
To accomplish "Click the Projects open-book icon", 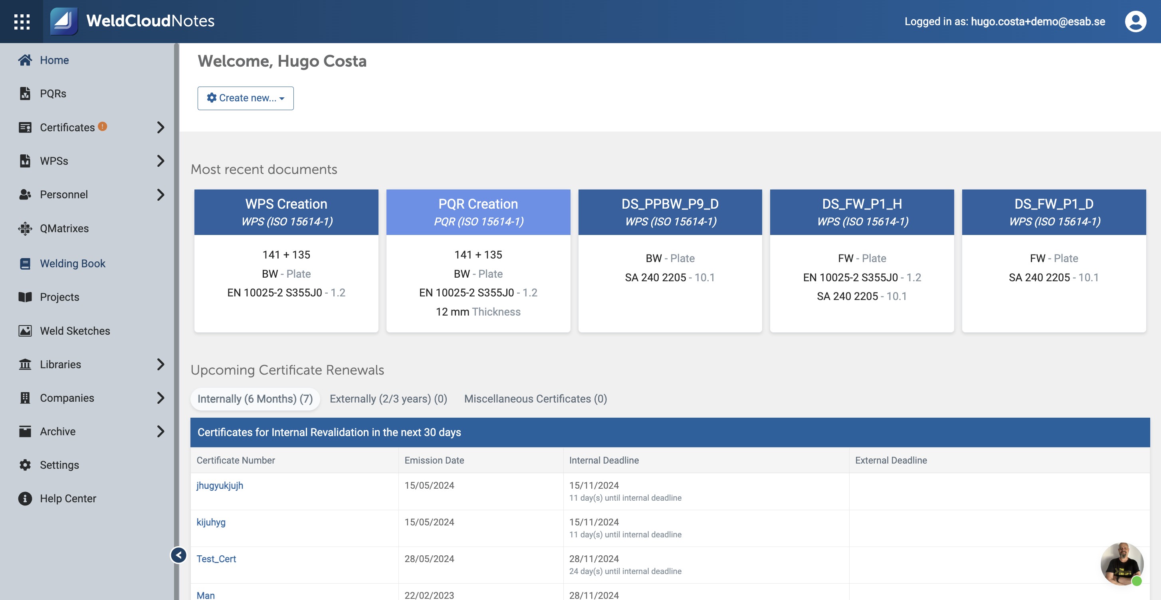I will 25,297.
